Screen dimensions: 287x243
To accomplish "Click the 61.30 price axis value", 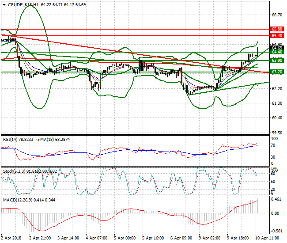I will click(277, 103).
